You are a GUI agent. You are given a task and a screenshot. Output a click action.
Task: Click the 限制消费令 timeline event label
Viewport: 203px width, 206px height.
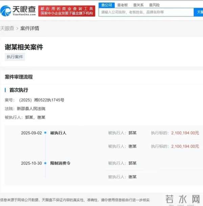tap(60, 163)
